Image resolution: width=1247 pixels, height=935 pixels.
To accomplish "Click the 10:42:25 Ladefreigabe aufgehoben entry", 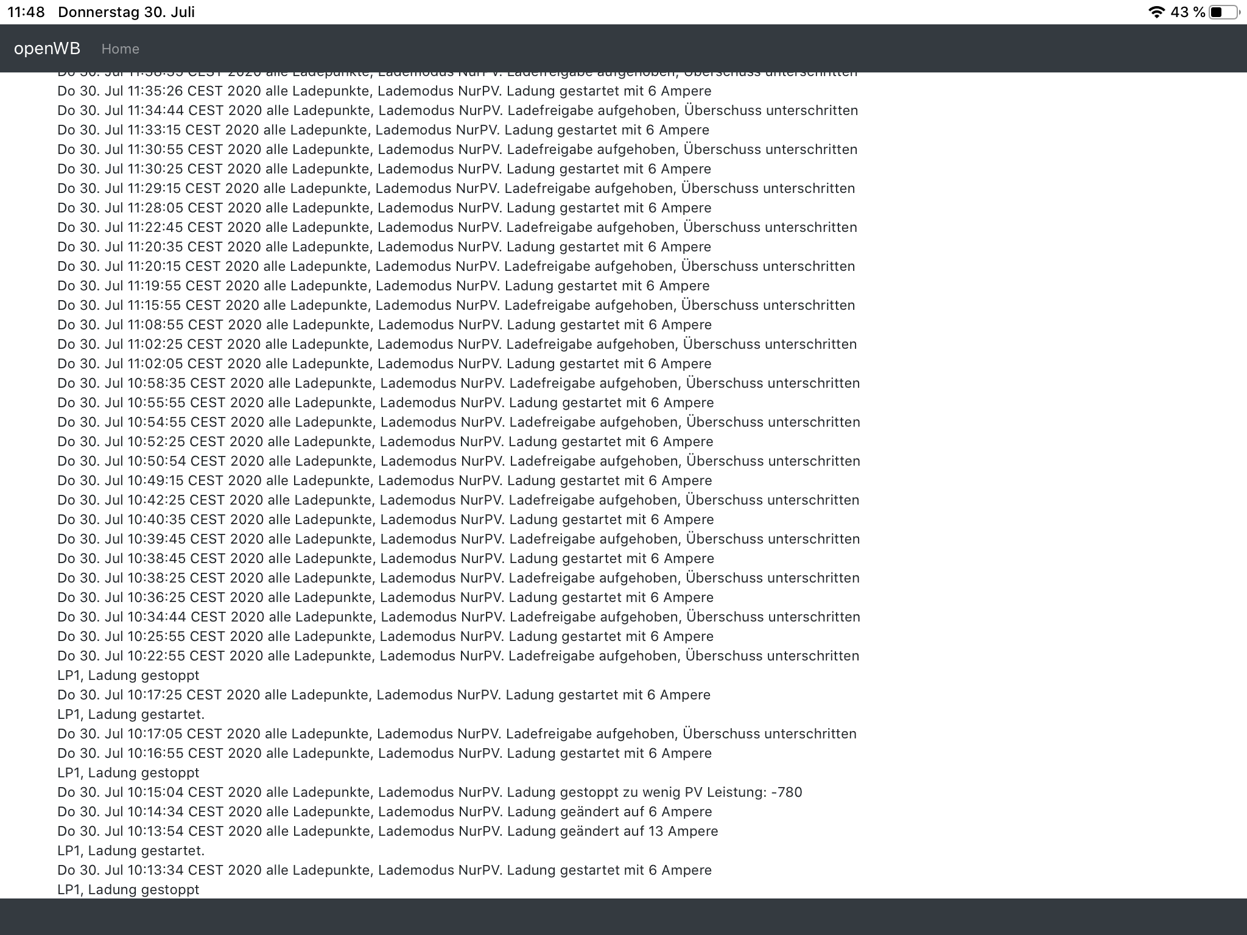I will tap(458, 500).
